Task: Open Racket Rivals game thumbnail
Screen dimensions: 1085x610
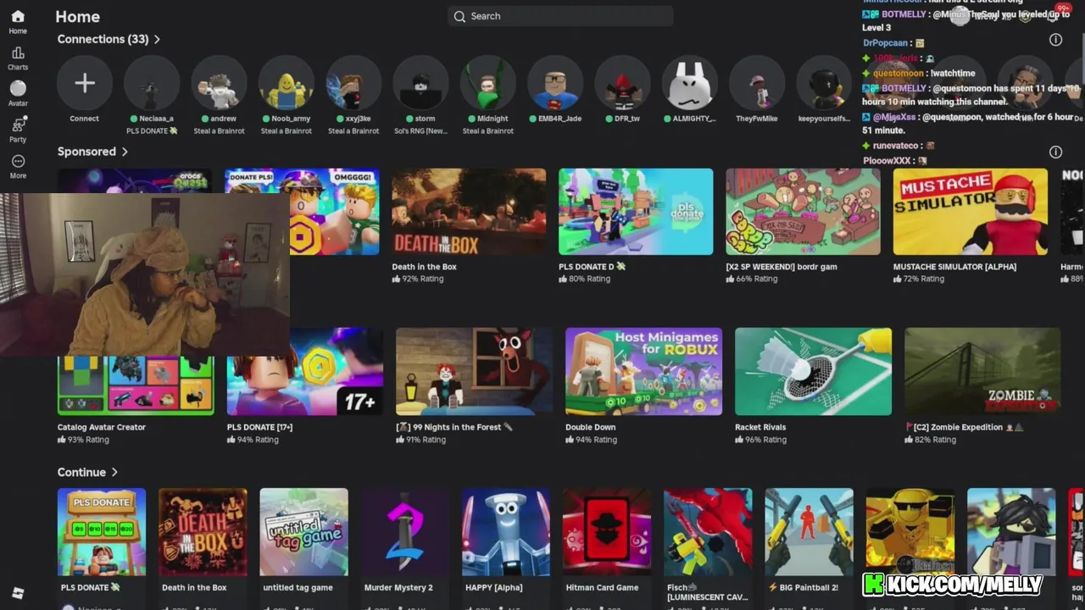Action: pyautogui.click(x=814, y=372)
